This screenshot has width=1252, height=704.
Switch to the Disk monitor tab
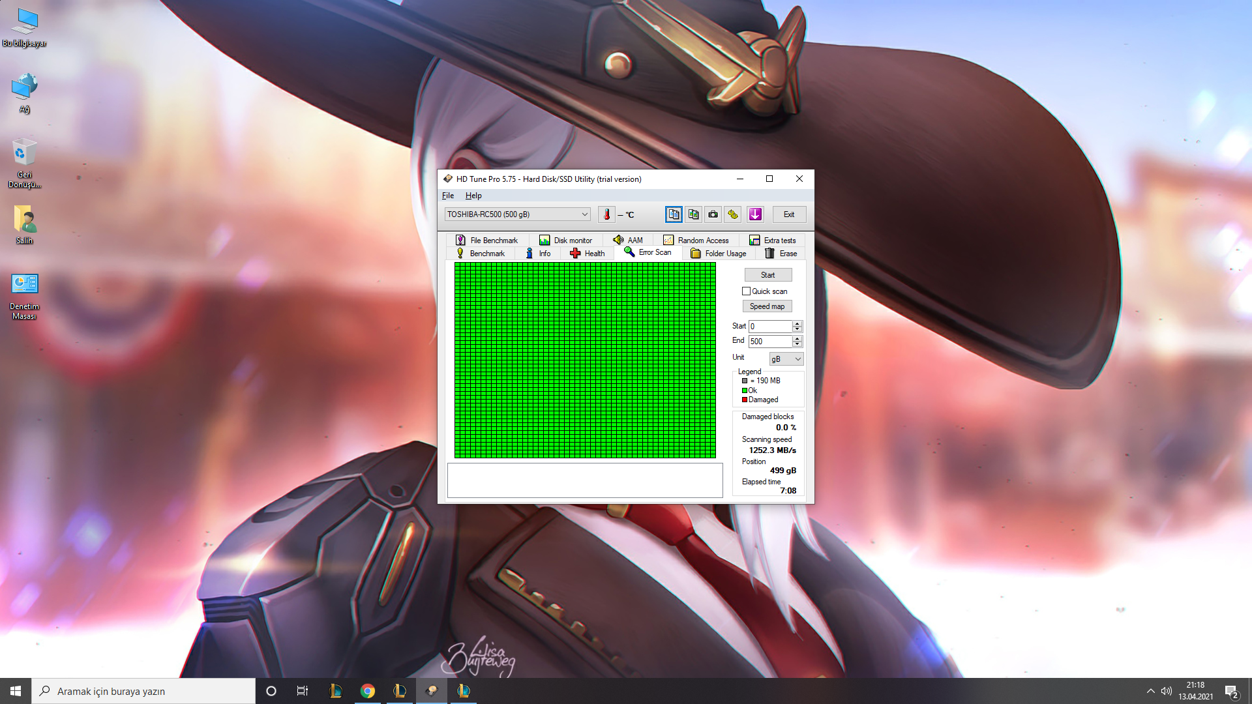point(565,241)
